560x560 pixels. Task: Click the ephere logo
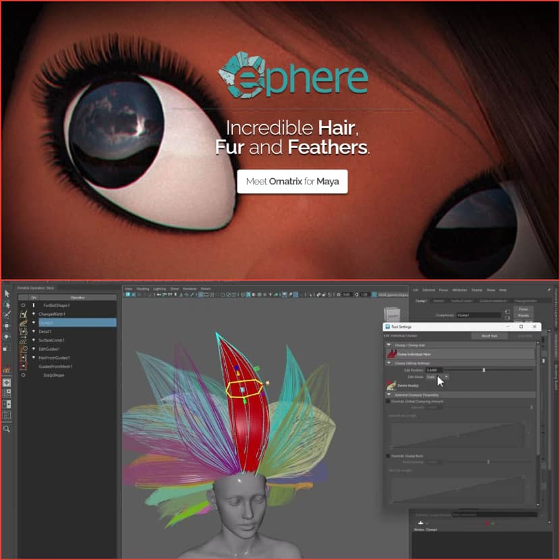(293, 76)
